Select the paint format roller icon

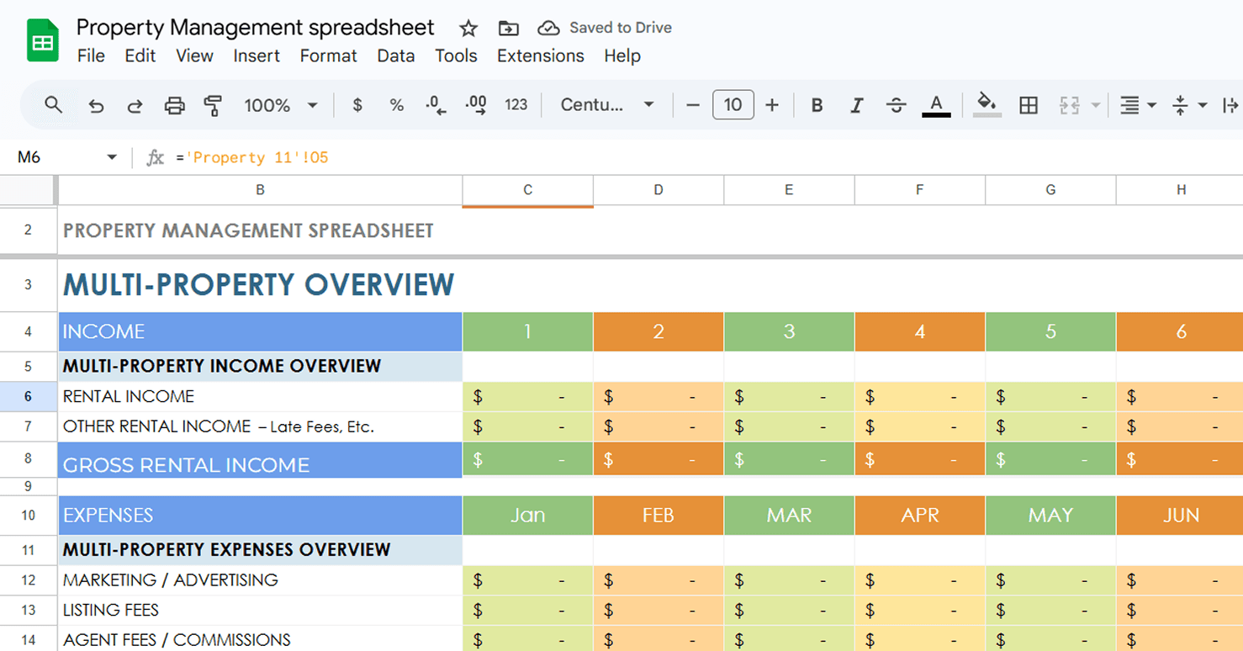214,105
